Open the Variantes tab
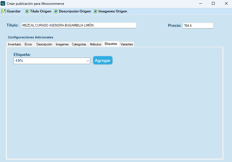232x162 pixels. coord(126,44)
